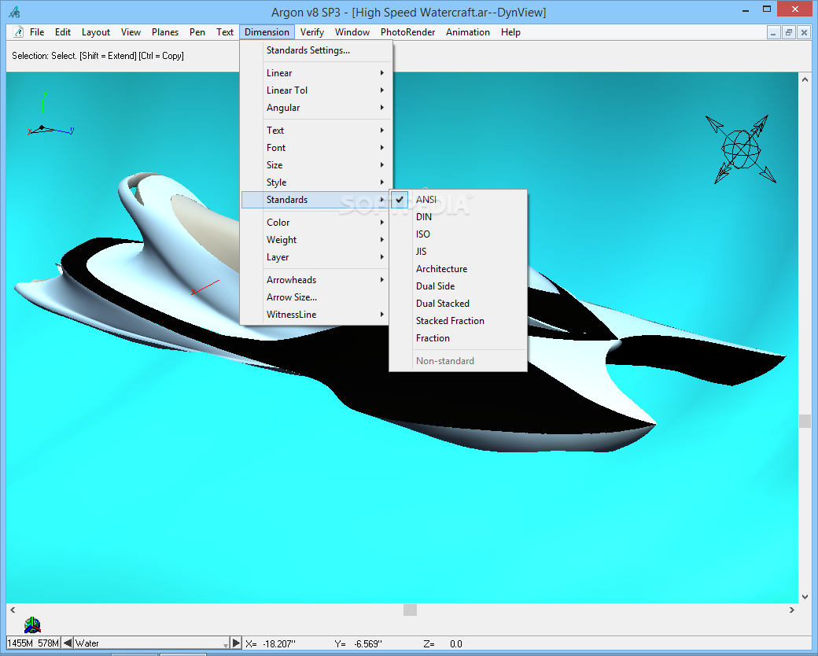Open the Water layer dropdown
818x656 pixels.
[x=226, y=644]
